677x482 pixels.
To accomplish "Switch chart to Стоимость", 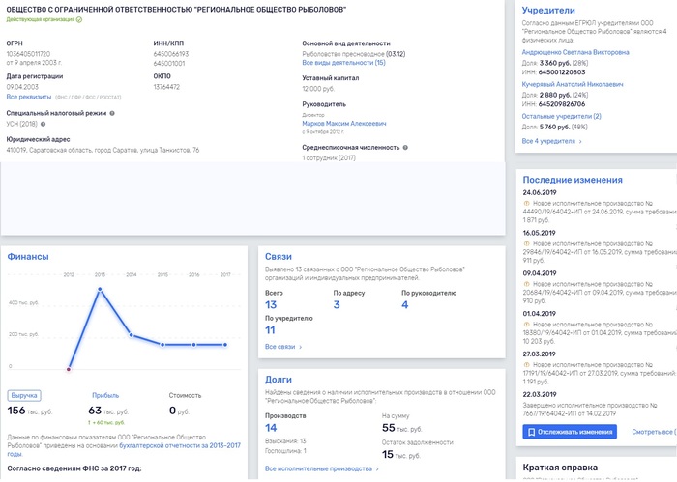I will coord(184,394).
